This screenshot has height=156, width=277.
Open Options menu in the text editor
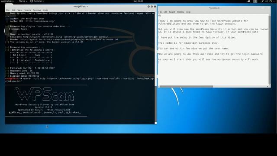coord(180,12)
